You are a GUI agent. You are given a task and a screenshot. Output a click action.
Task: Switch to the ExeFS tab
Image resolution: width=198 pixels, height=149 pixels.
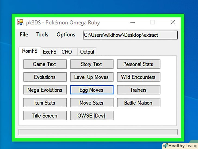pos(50,52)
